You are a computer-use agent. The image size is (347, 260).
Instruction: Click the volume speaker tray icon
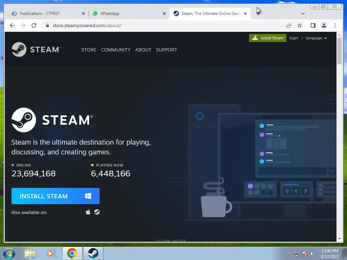313,254
